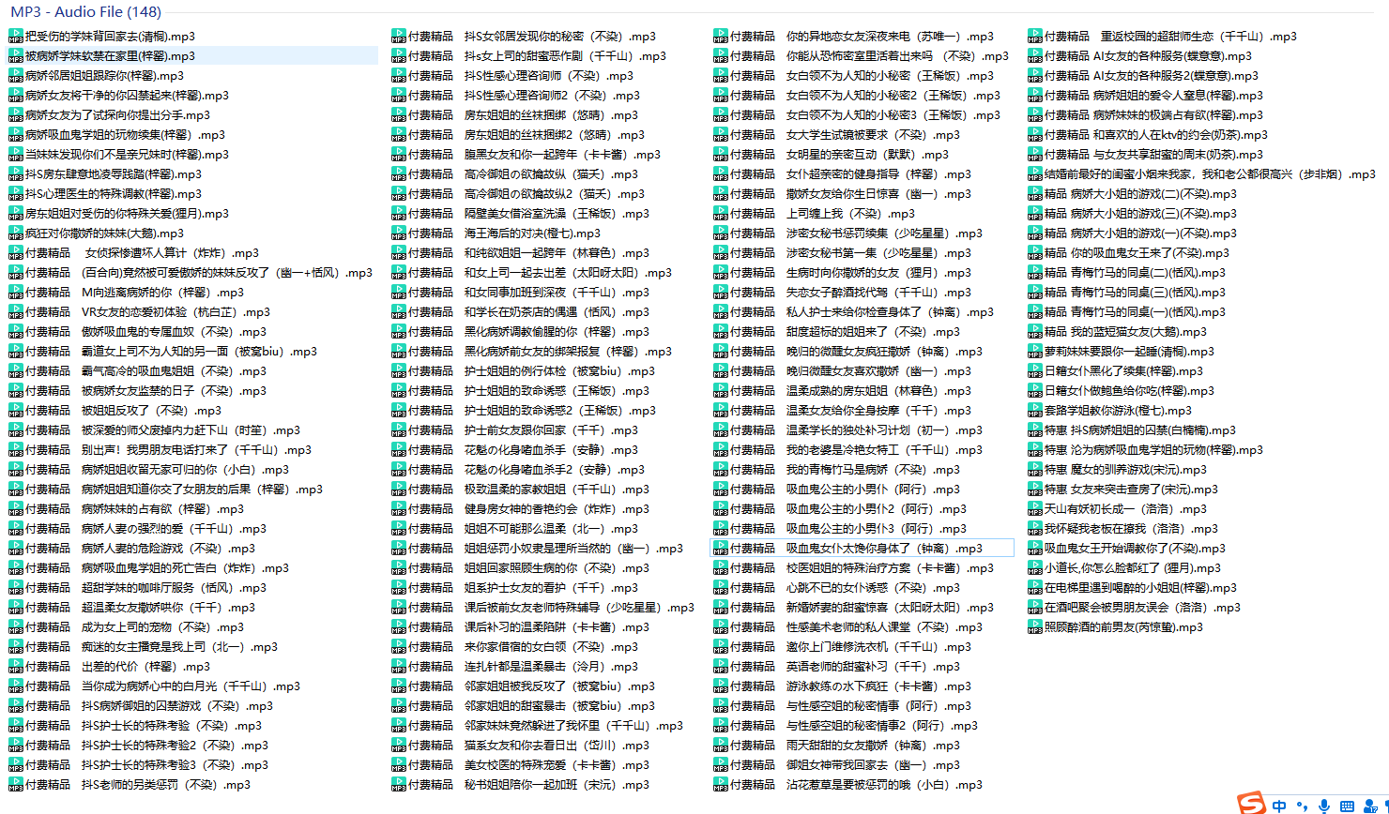This screenshot has height=814, width=1389.
Task: Click MP3 icon of 萝莉妹妹要跟你一起睡(清桐).mp3
Action: coord(1035,352)
